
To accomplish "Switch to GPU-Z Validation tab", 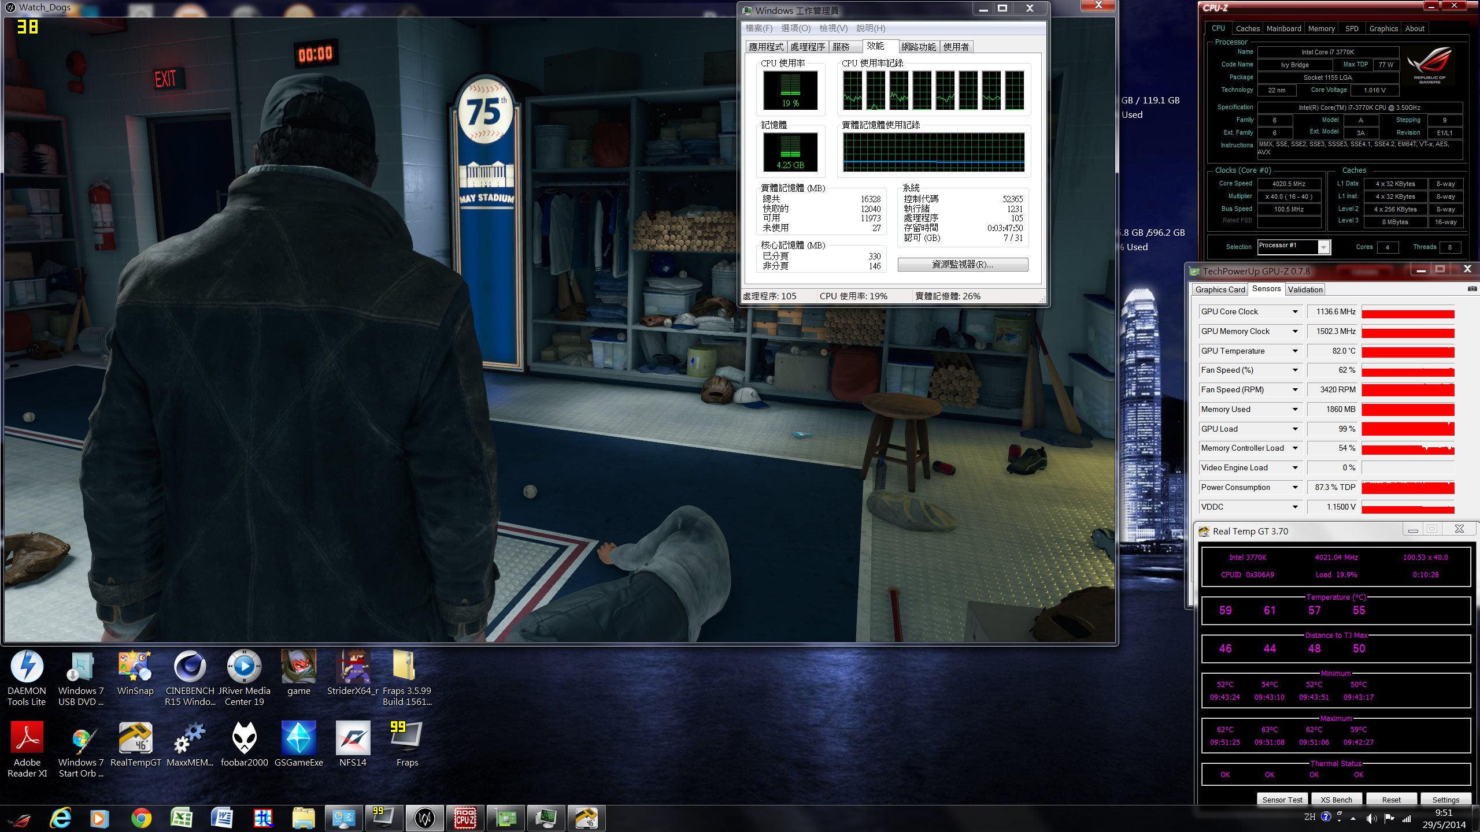I will click(x=1305, y=289).
